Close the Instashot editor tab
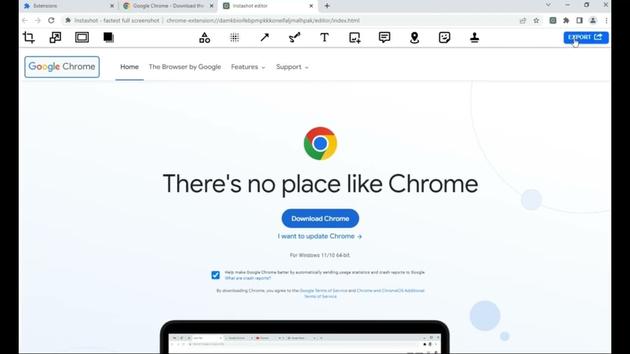 311,6
